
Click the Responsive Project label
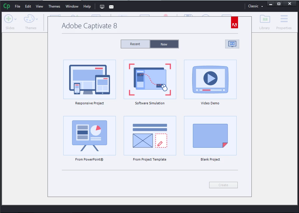tap(90, 103)
